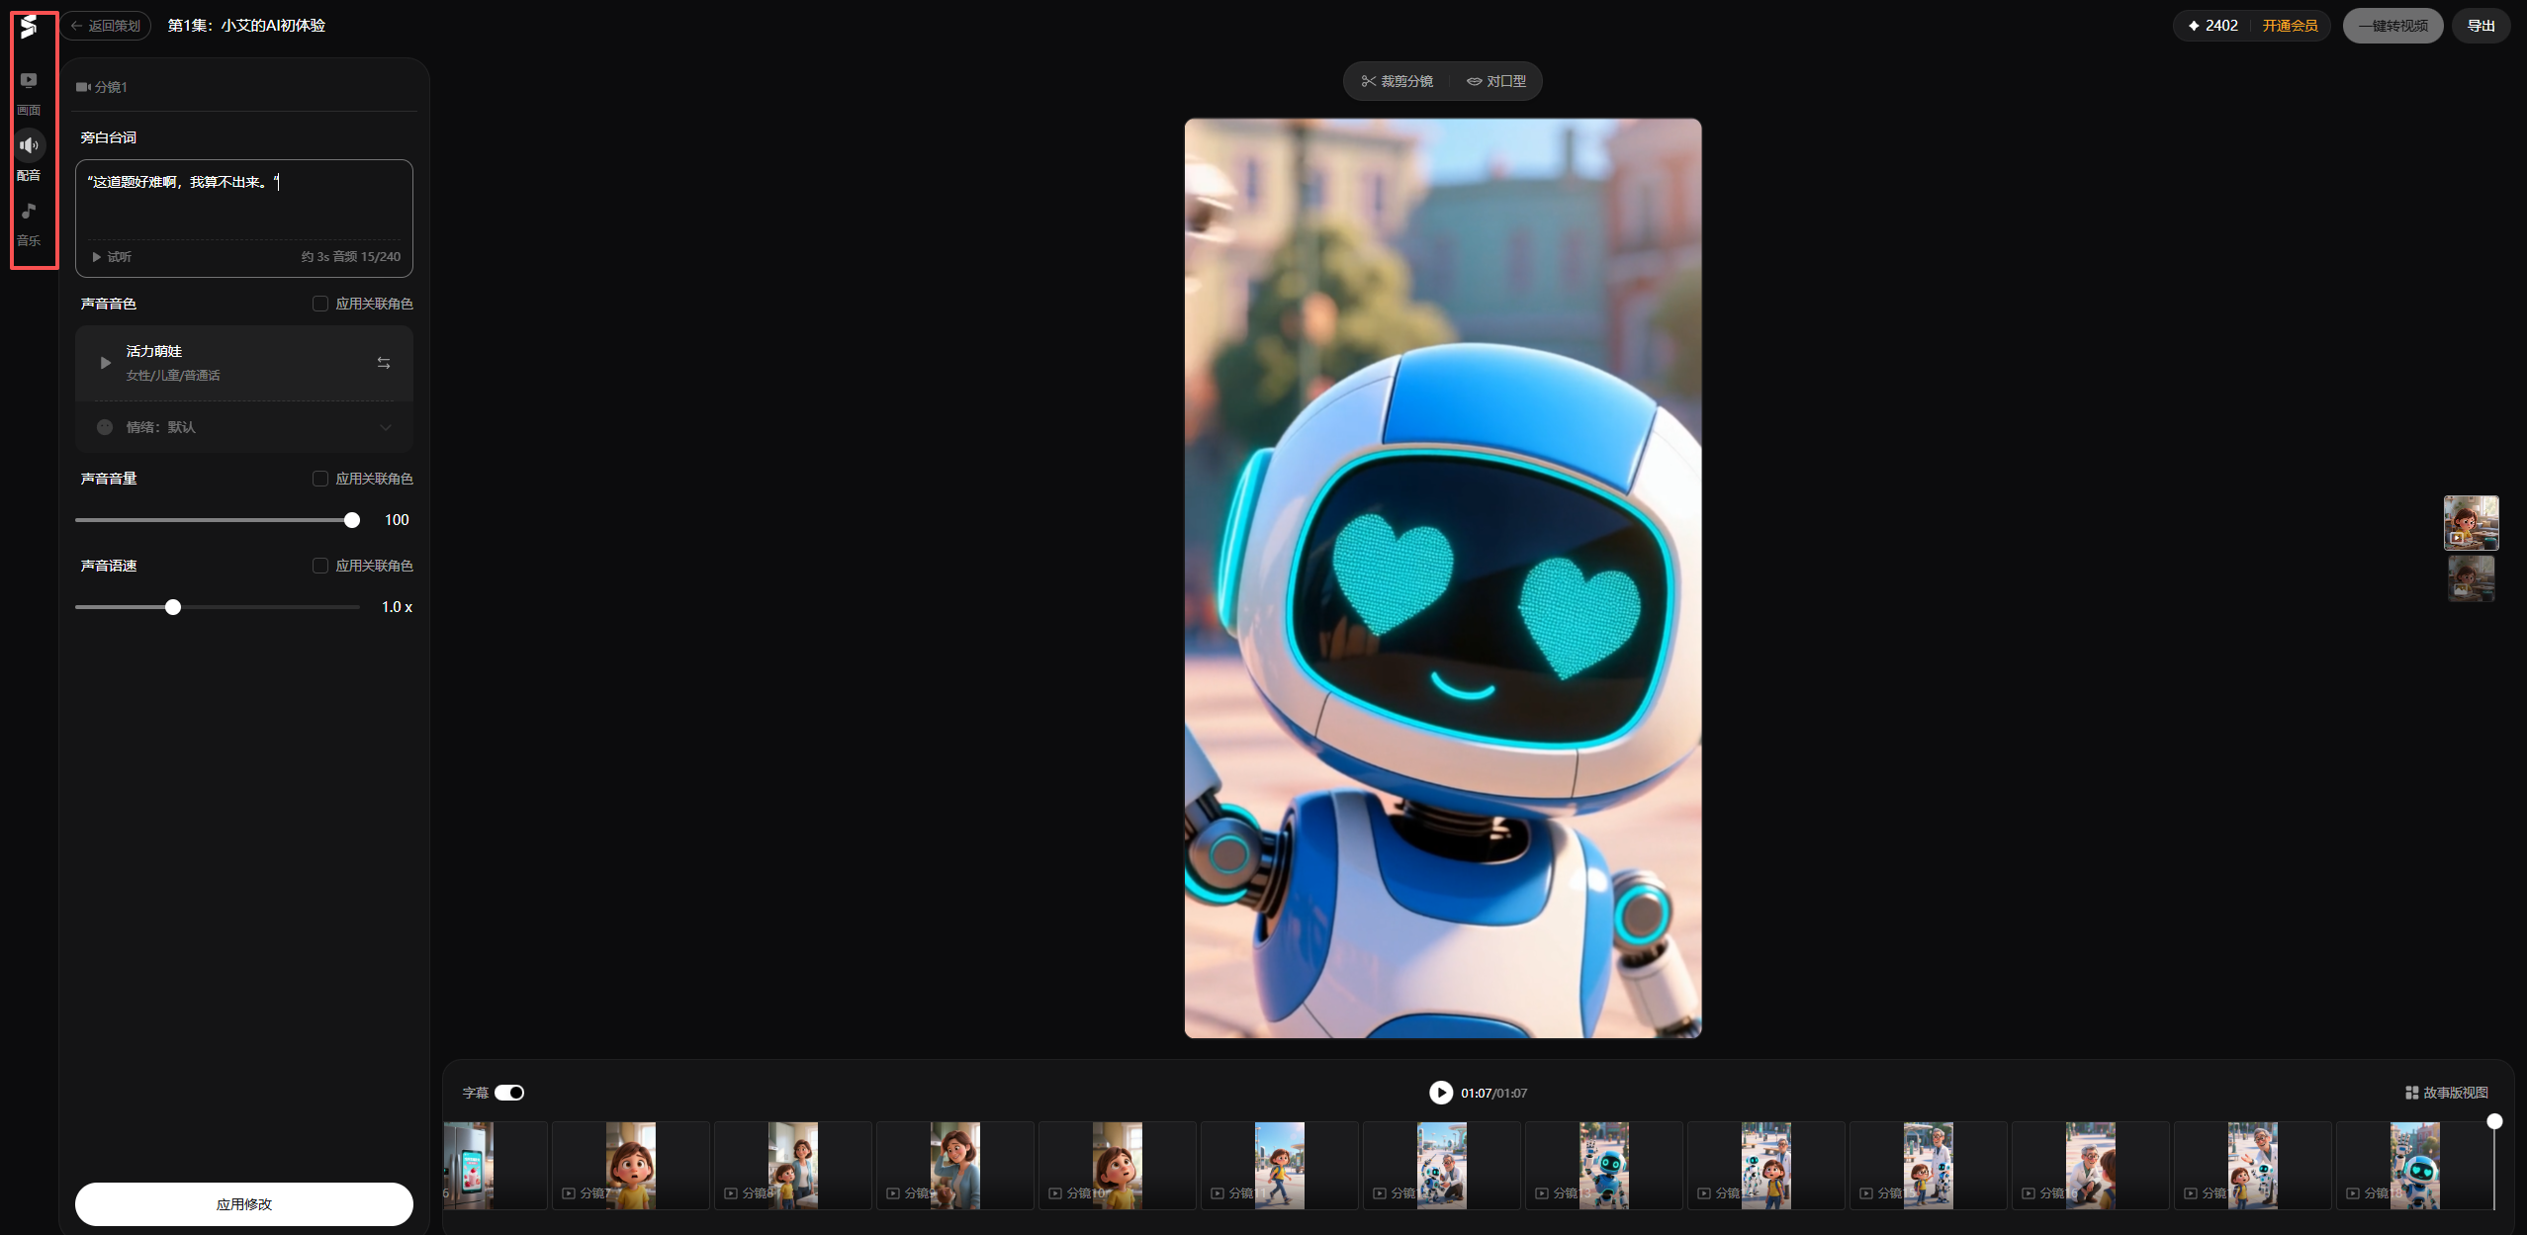Click the 声音语速 speed slider handle

click(173, 607)
